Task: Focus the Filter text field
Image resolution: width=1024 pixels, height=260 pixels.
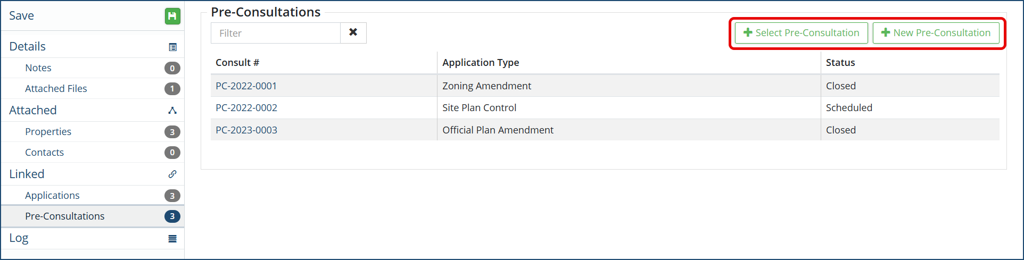Action: point(276,33)
